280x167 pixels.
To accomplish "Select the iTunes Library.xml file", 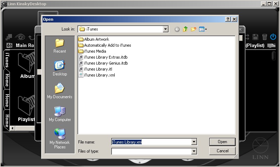I will (97, 75).
